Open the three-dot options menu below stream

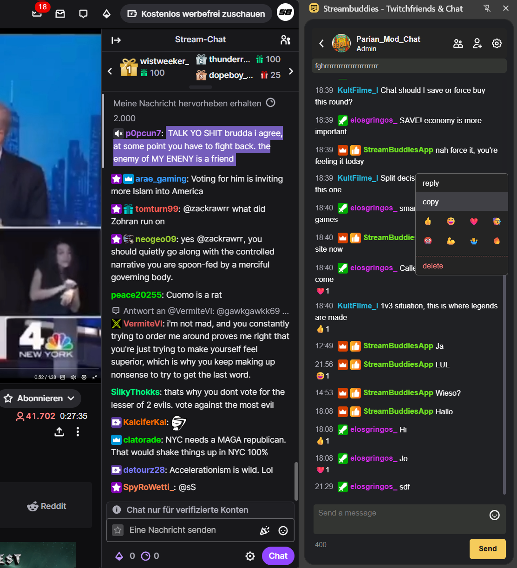click(x=78, y=432)
